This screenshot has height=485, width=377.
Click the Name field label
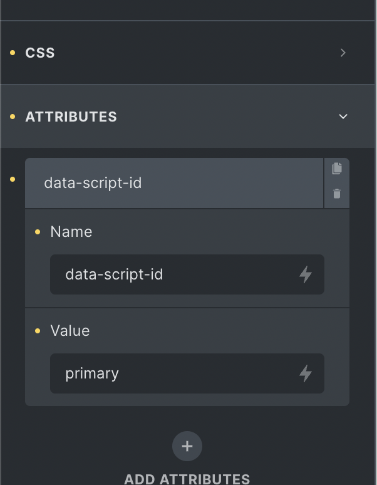pos(71,232)
